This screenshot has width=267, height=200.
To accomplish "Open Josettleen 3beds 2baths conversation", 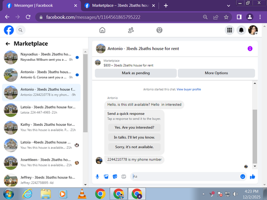I will [x=41, y=163].
